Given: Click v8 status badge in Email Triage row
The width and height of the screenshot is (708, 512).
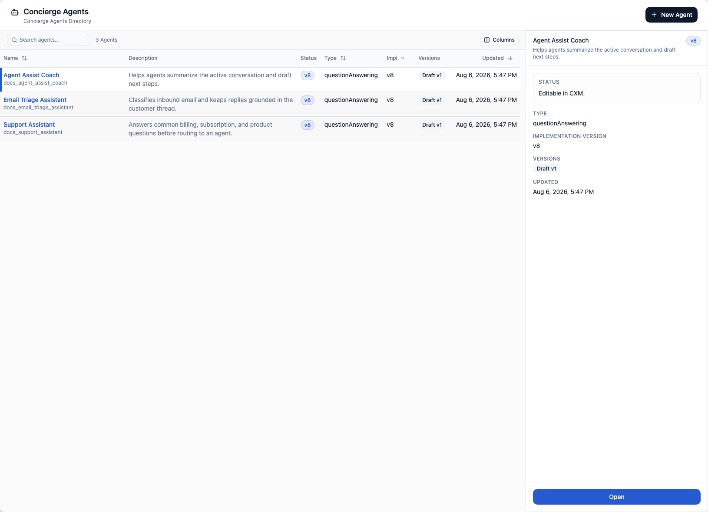Looking at the screenshot, I should pyautogui.click(x=308, y=100).
